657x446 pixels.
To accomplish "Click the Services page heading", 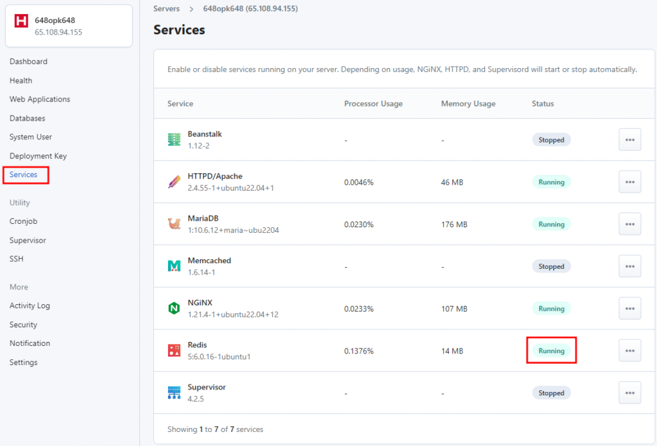I will (x=179, y=30).
